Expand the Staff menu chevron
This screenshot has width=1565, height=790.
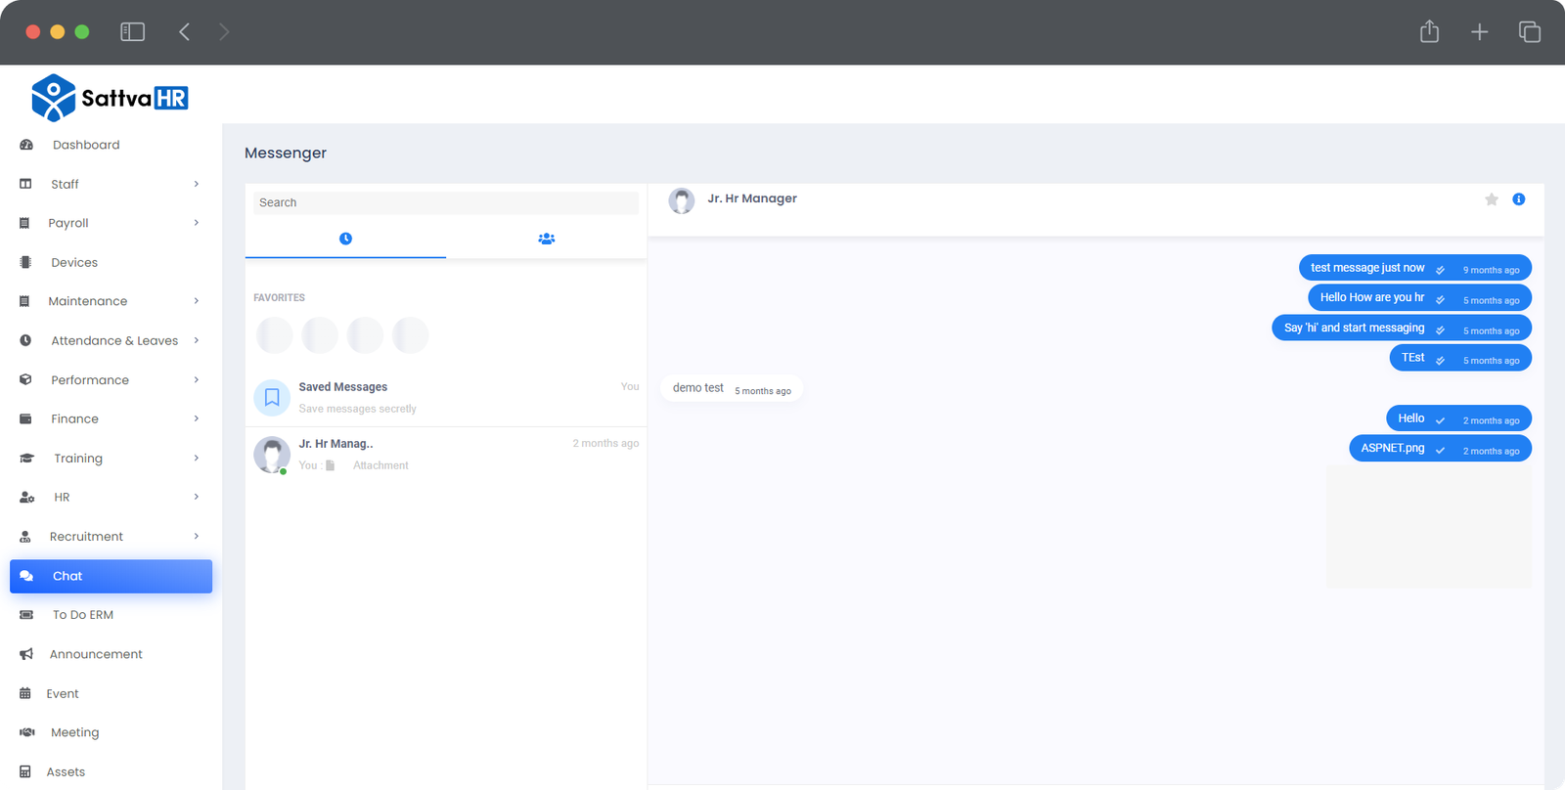click(196, 184)
